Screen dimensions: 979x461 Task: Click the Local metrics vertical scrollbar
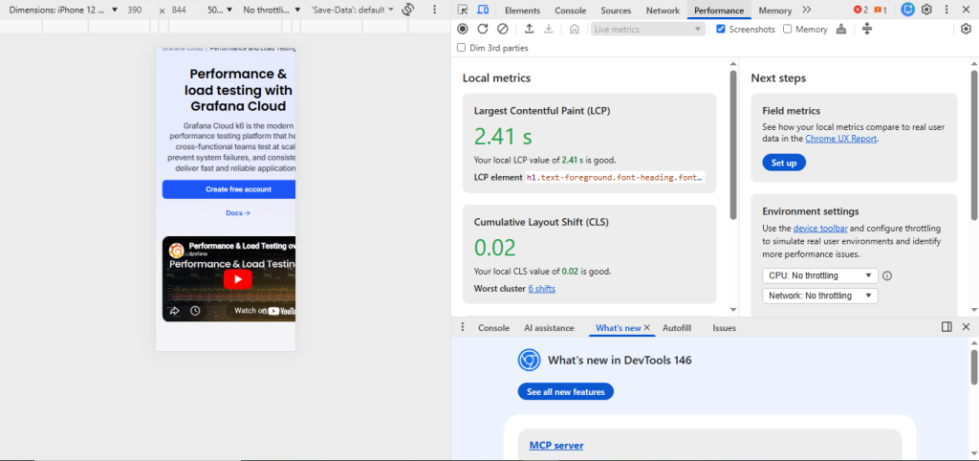coord(733,144)
